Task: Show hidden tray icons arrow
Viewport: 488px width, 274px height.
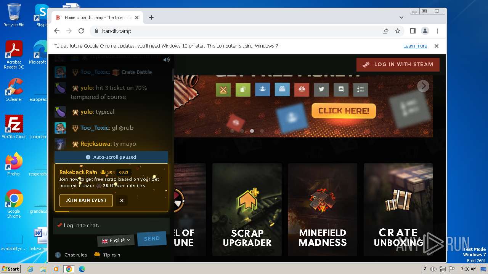Action: (425, 269)
